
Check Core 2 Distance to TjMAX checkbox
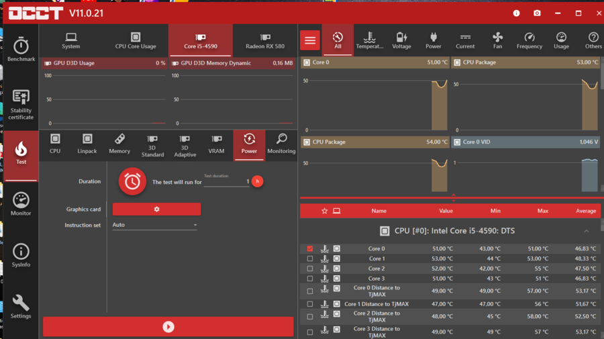point(310,317)
